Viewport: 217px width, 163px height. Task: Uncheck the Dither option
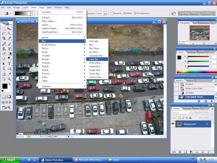pyautogui.click(x=125, y=13)
